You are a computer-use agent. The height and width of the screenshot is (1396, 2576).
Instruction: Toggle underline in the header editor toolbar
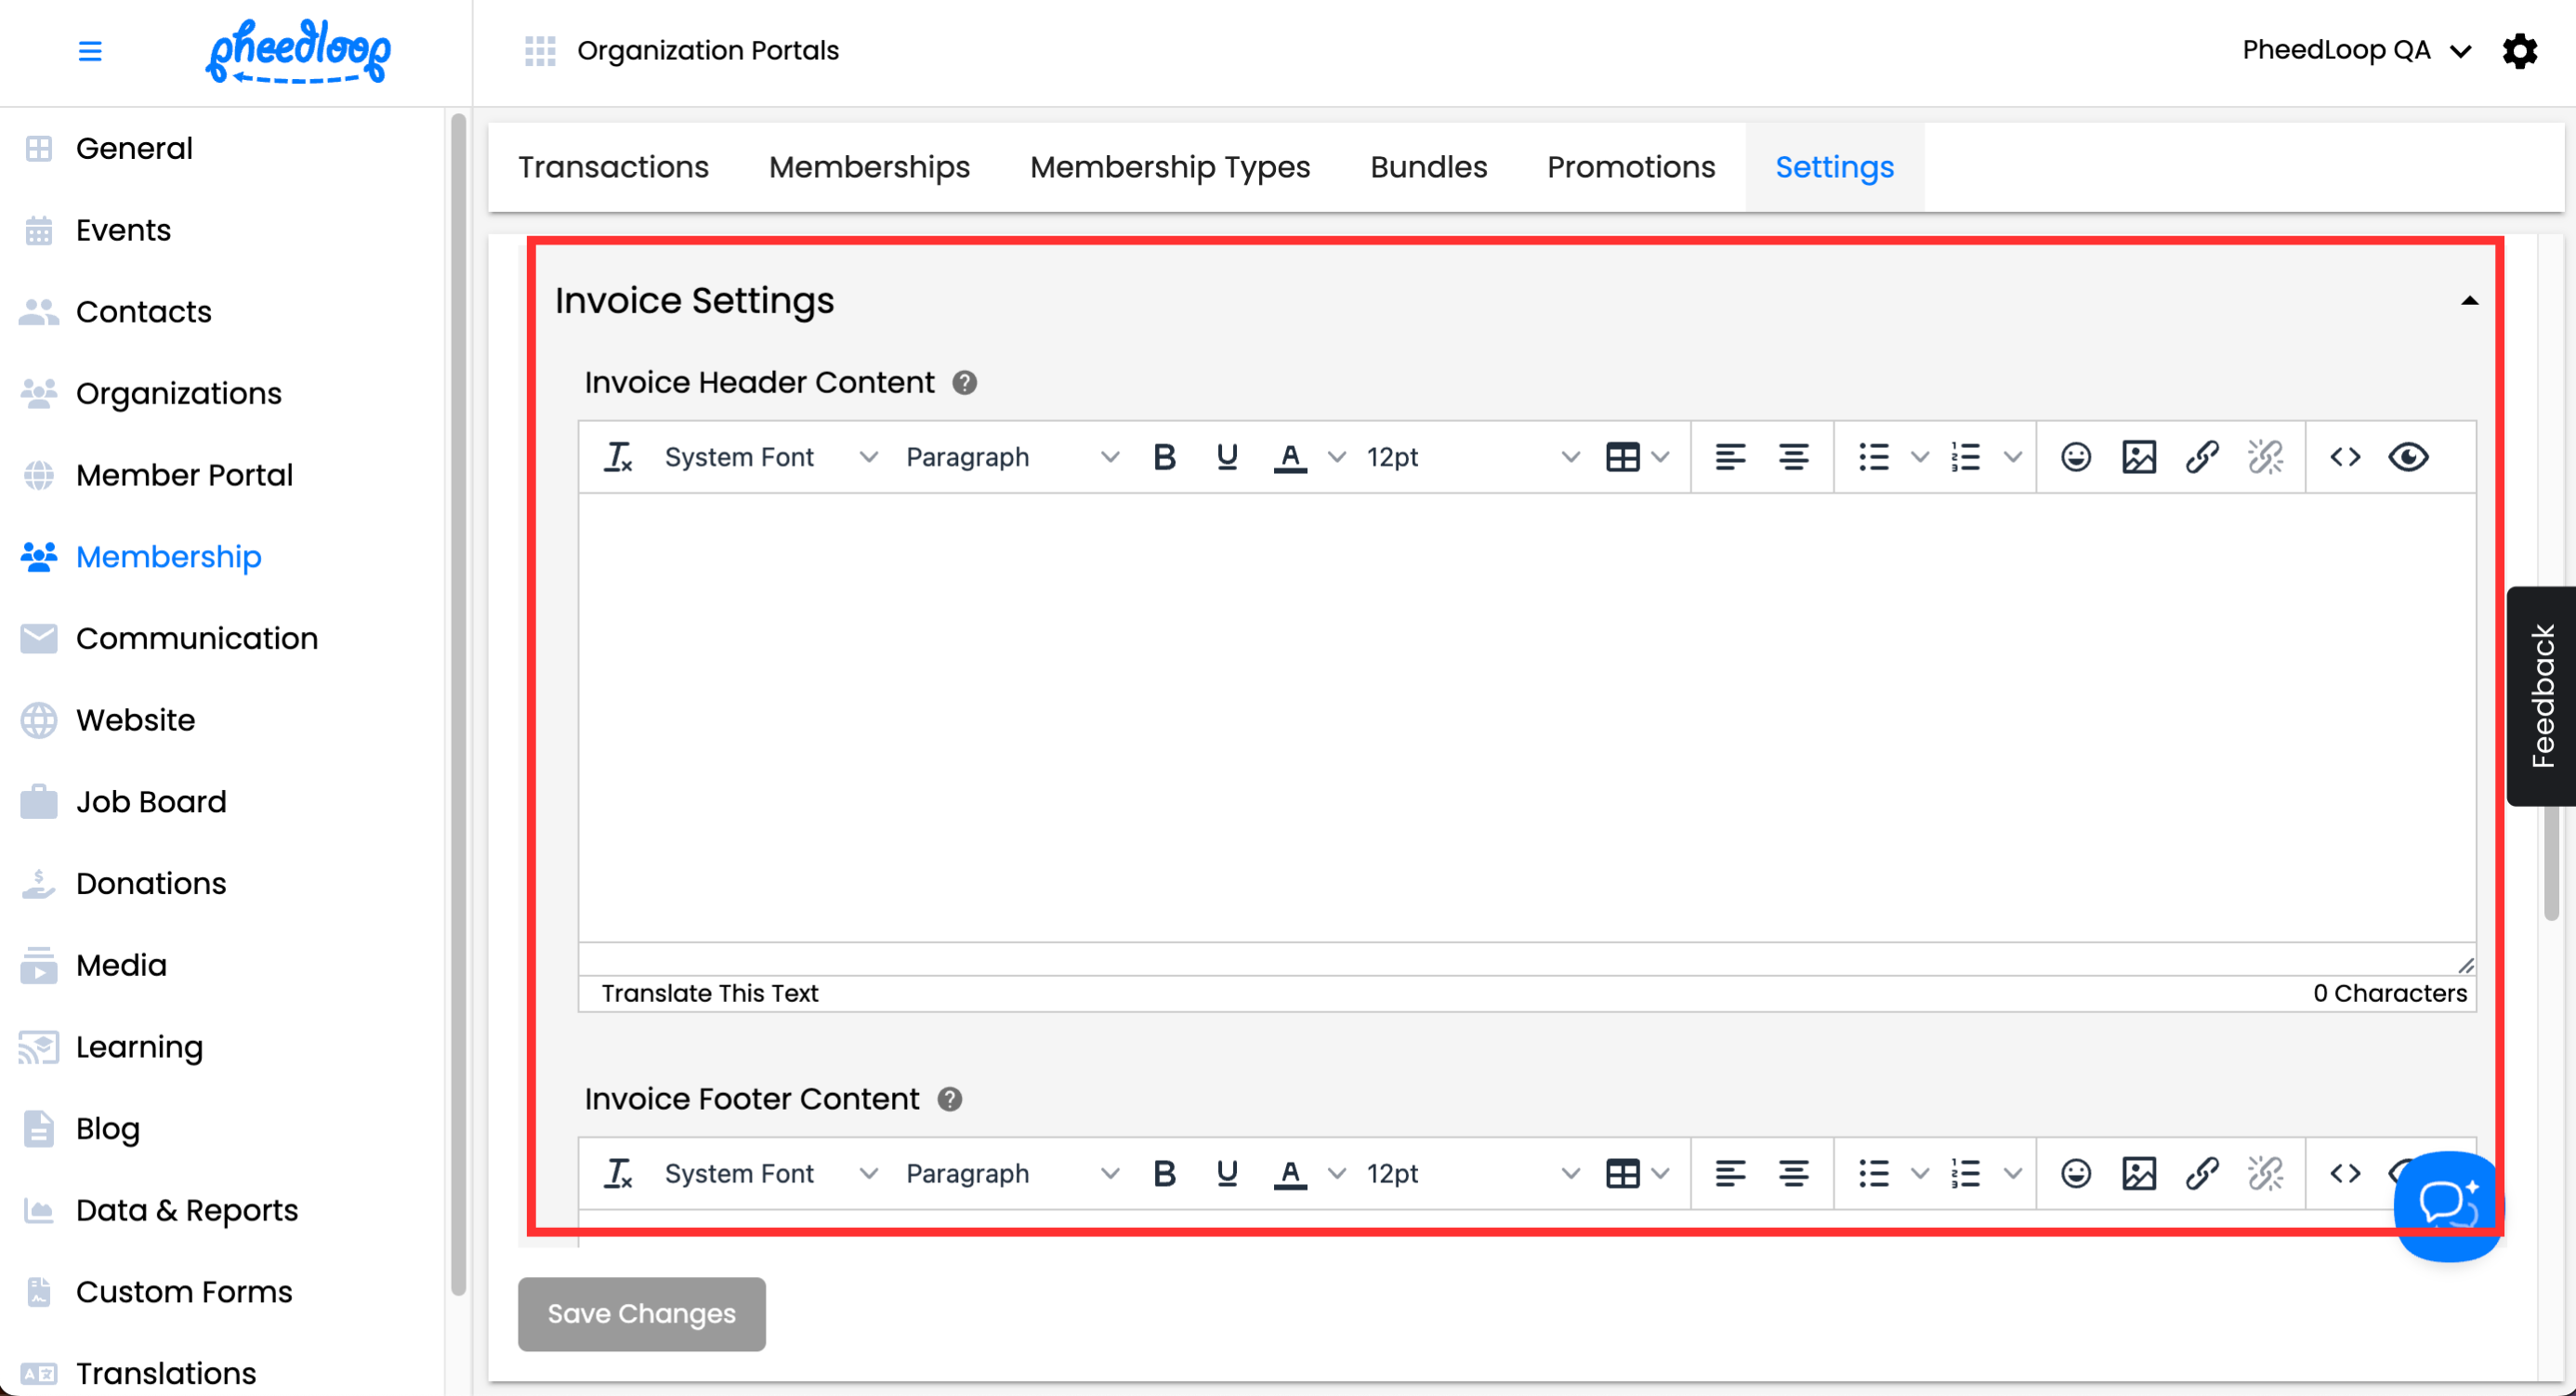point(1227,457)
